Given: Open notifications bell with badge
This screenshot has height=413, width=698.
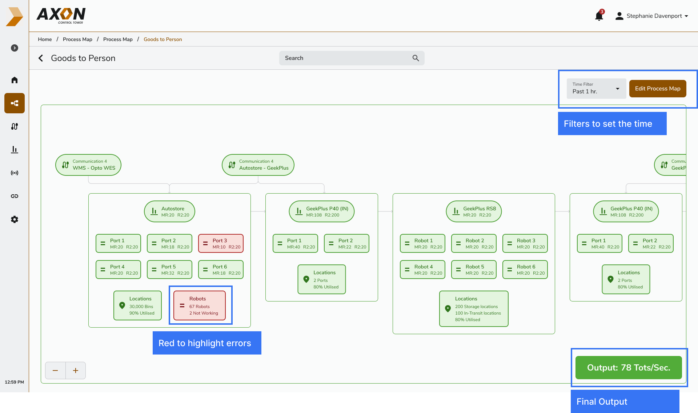Looking at the screenshot, I should pos(599,16).
